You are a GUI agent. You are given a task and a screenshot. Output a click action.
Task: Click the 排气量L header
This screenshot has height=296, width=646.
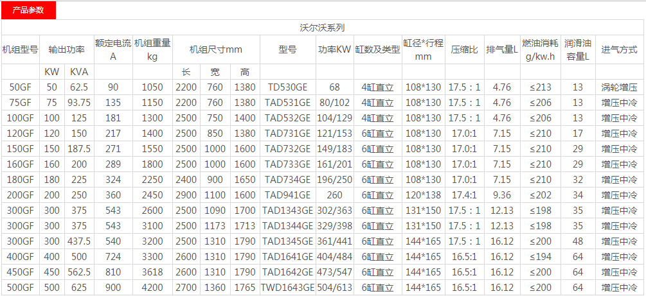[502, 50]
